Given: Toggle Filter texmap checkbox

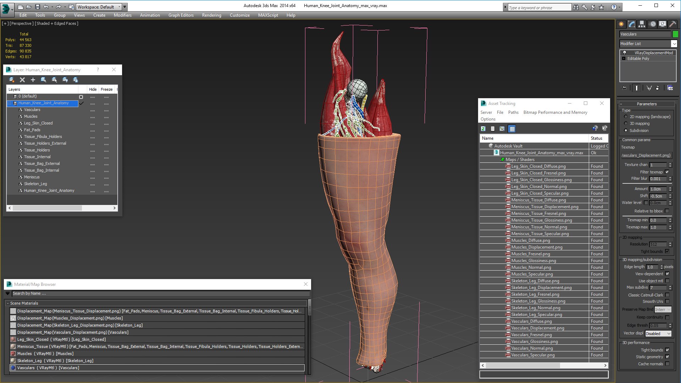Looking at the screenshot, I should click(x=667, y=172).
